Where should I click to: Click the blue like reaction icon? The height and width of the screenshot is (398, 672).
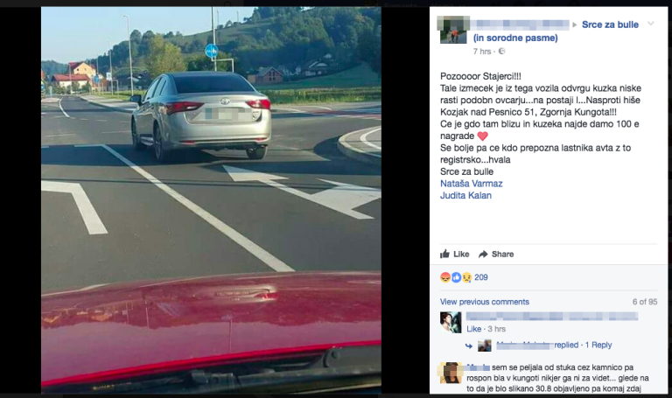pyautogui.click(x=456, y=277)
